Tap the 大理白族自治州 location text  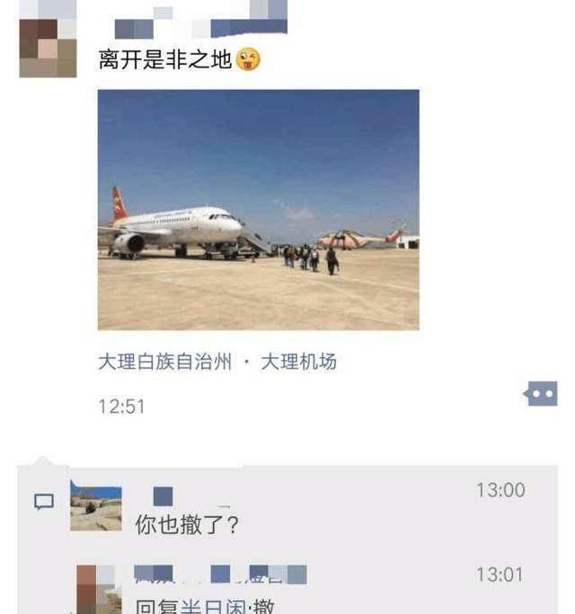click(165, 362)
